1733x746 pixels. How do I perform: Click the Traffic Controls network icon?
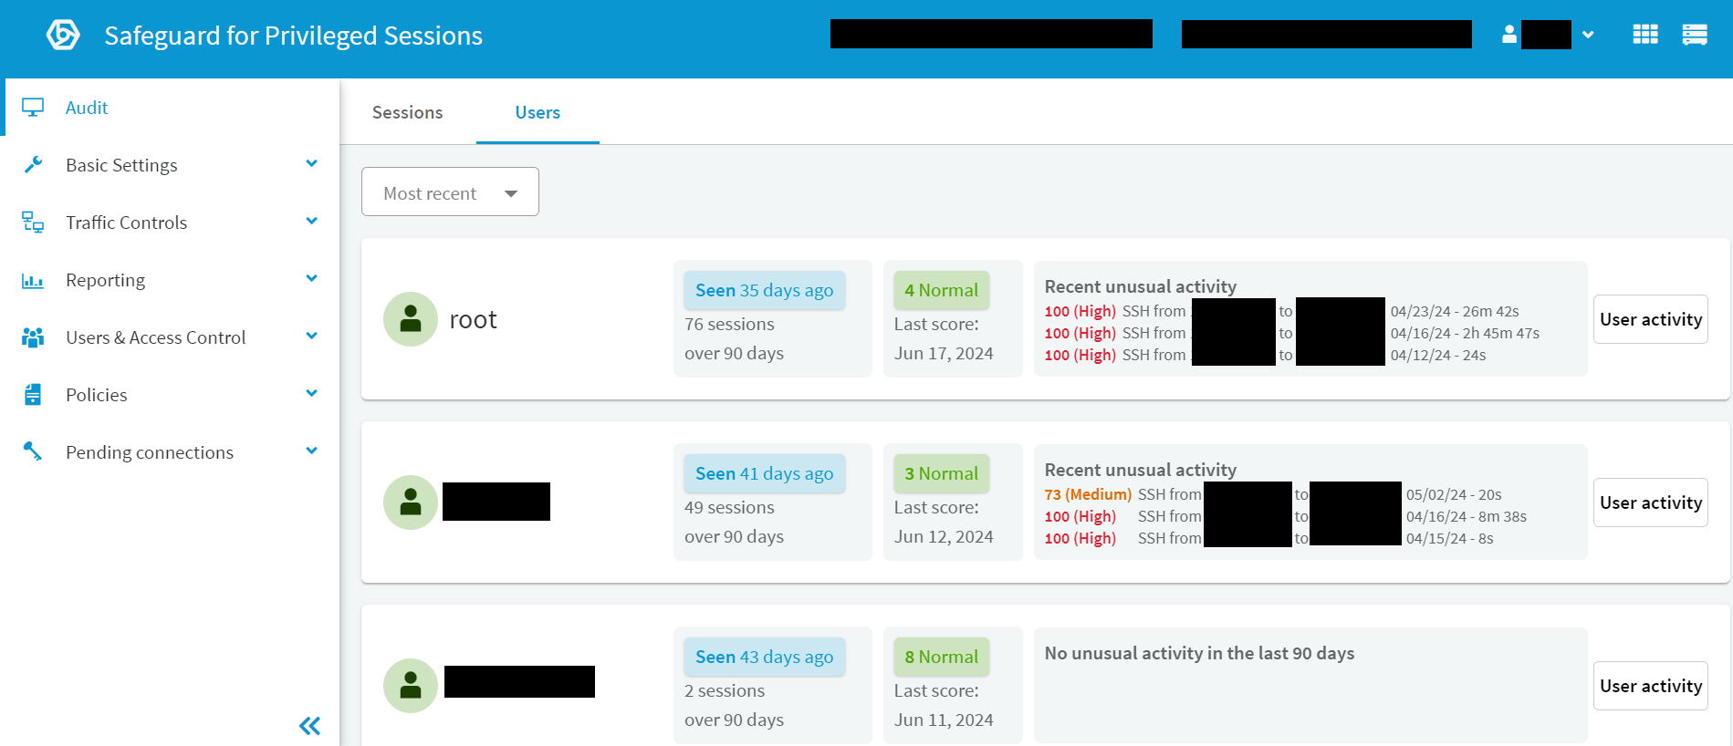pos(33,223)
